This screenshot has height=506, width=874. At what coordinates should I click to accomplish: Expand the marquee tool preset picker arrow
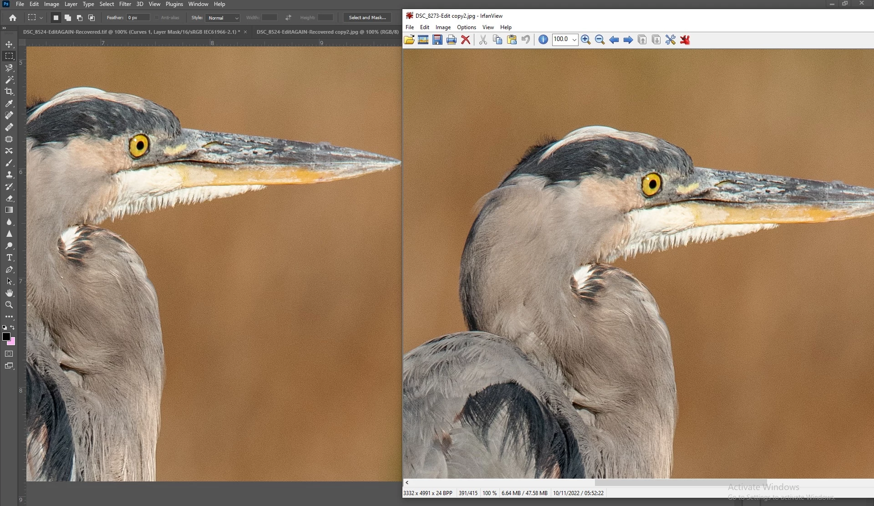click(41, 18)
